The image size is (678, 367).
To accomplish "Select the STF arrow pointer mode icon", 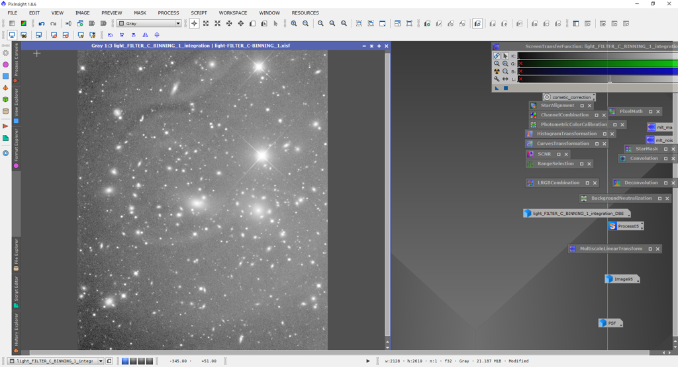I will (x=505, y=56).
